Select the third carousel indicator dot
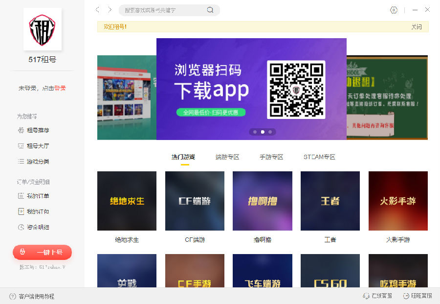Screen dimensions: 440x304 (270, 132)
